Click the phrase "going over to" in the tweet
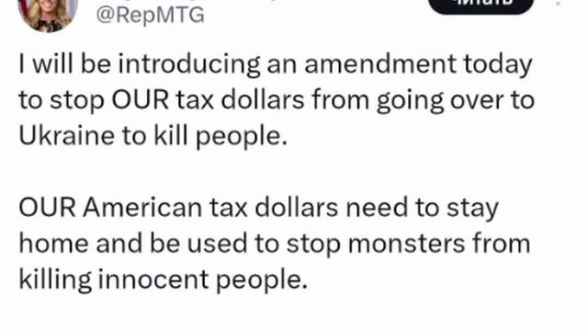This screenshot has width=588, height=331. pos(456,100)
